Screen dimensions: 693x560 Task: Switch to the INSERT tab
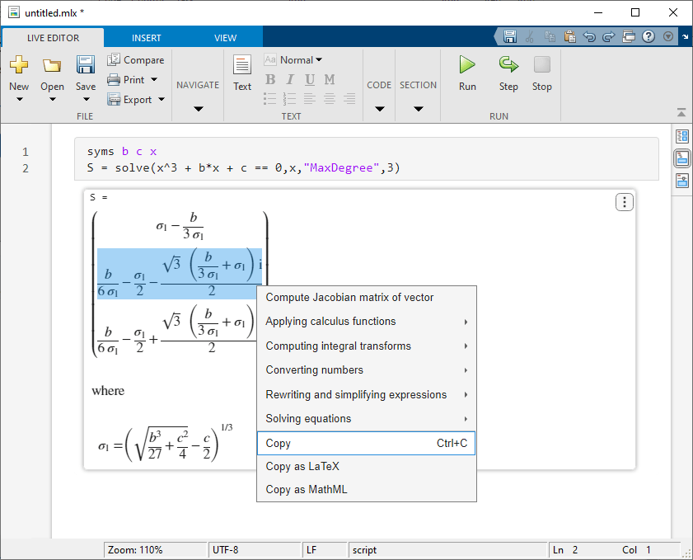[147, 38]
